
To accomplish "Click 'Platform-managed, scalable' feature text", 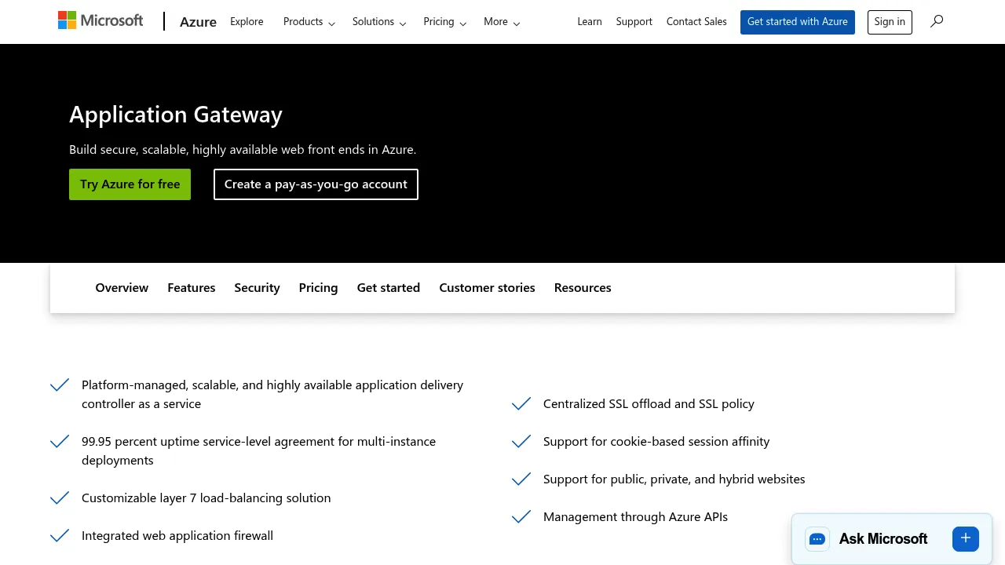I will click(x=272, y=395).
